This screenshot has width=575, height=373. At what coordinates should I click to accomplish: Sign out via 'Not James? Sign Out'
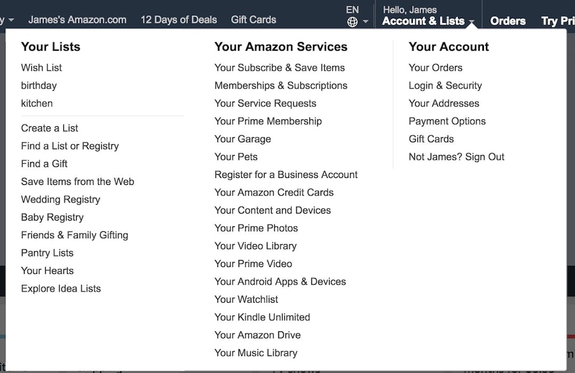456,157
